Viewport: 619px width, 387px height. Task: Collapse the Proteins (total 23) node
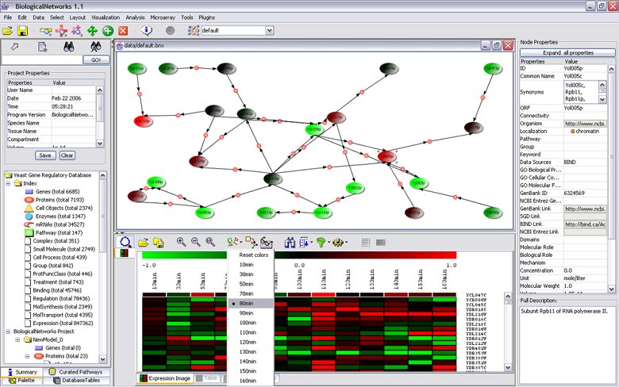click(x=27, y=356)
